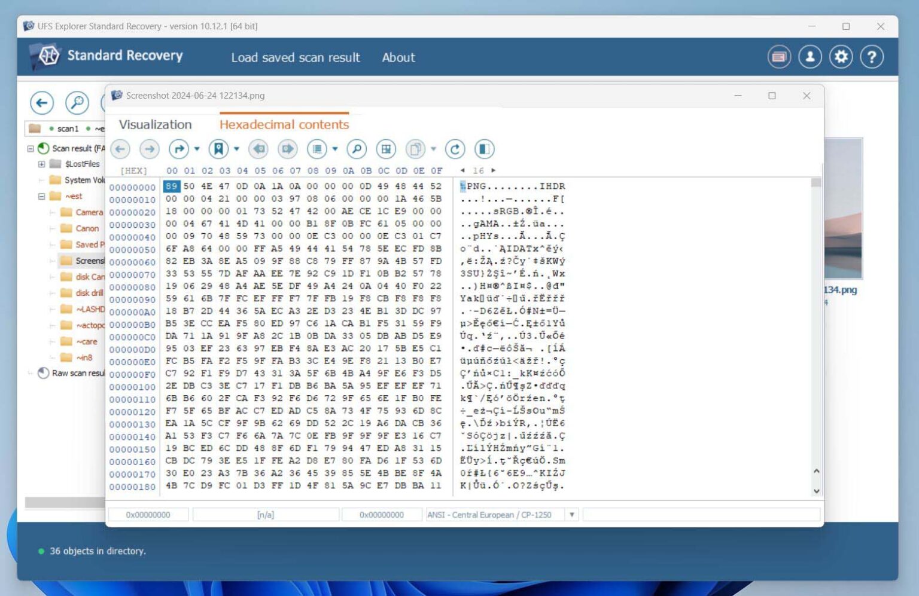Open the help question mark icon
This screenshot has width=919, height=596.
point(872,57)
